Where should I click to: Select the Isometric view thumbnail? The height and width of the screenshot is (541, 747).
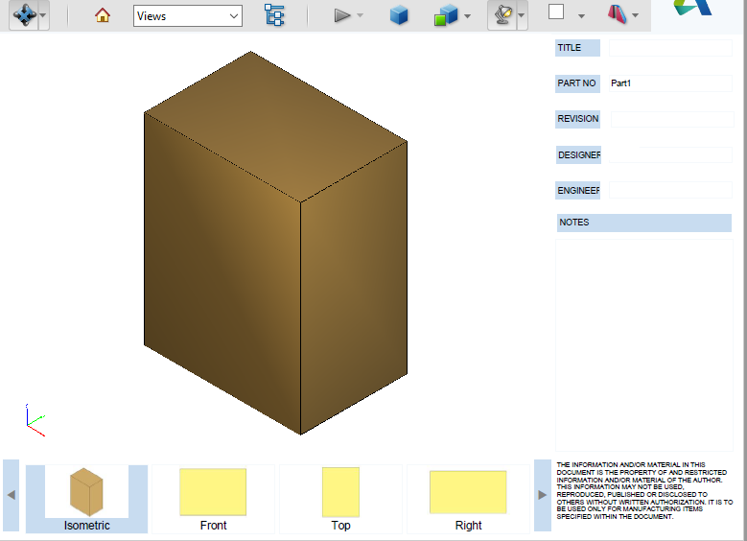click(86, 499)
